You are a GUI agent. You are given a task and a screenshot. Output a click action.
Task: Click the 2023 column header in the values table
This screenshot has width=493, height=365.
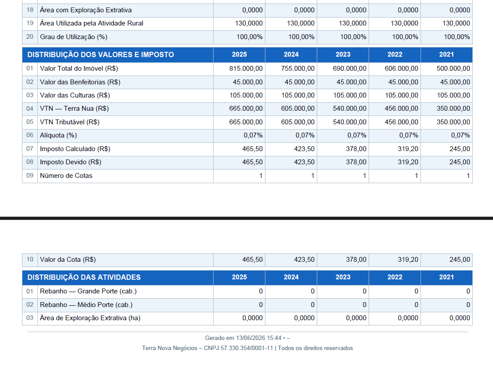[x=343, y=55]
